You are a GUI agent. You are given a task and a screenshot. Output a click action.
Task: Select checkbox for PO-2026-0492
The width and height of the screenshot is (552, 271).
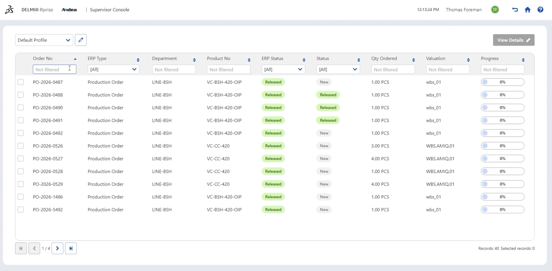click(x=21, y=133)
